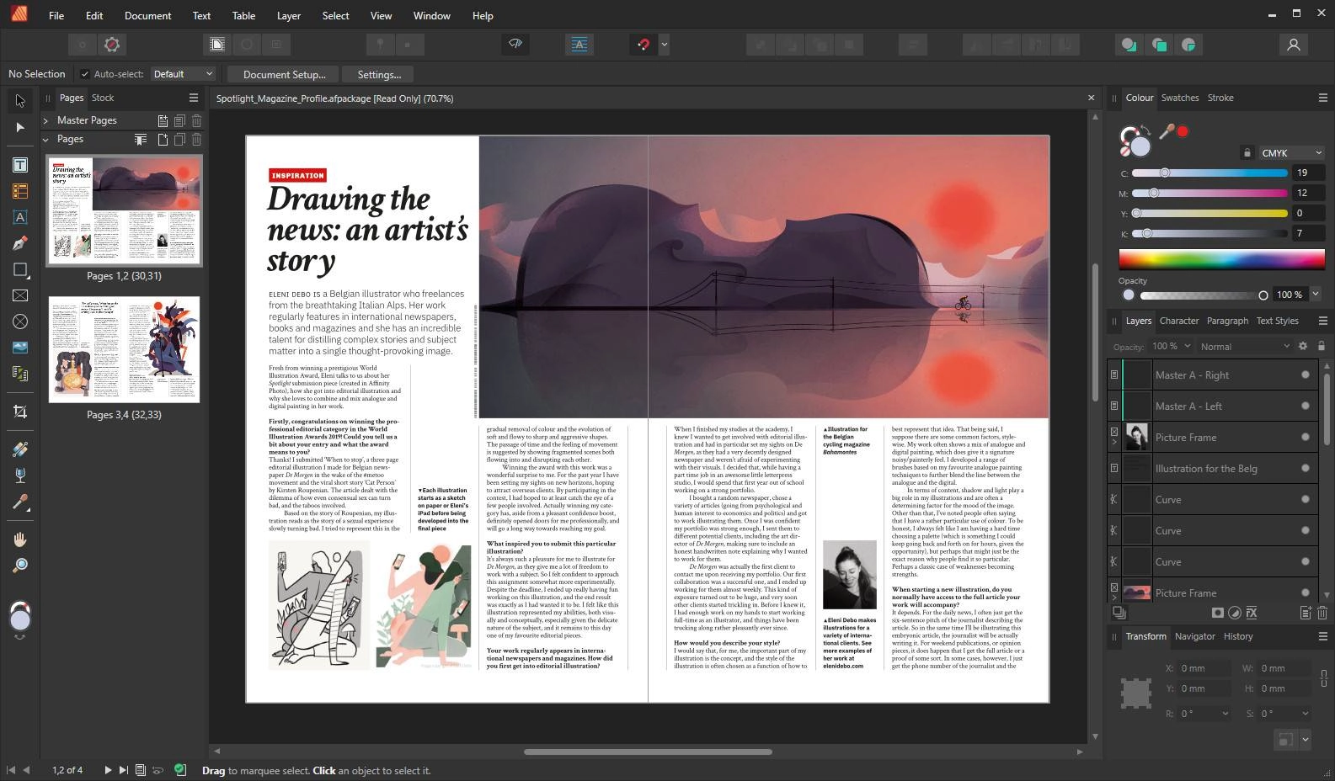The image size is (1335, 781).
Task: Select the Transparency tool
Action: [x=20, y=476]
